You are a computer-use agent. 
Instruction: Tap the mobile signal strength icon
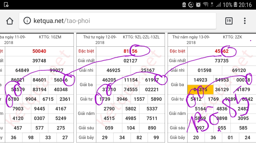(218, 5)
